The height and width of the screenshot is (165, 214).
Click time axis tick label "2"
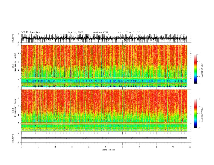(x=55, y=147)
